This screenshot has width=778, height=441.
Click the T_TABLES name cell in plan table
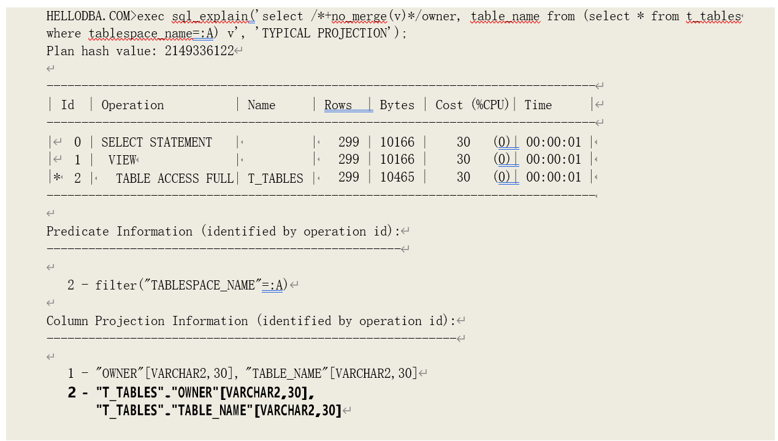tap(275, 178)
